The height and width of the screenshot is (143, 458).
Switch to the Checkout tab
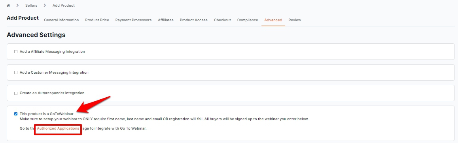[x=222, y=20]
